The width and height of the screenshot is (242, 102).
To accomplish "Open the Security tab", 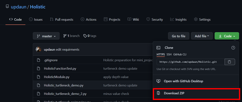I will pyautogui.click(x=155, y=19).
